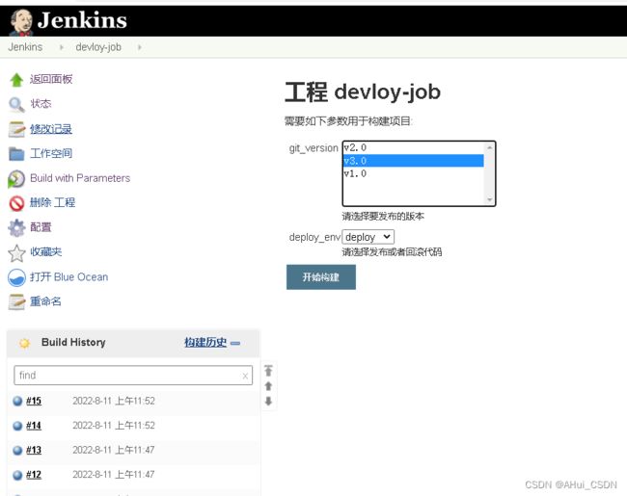Expand the arrow after devloy-job breadcrumb
Screen dimensions: 627x496
[x=140, y=47]
